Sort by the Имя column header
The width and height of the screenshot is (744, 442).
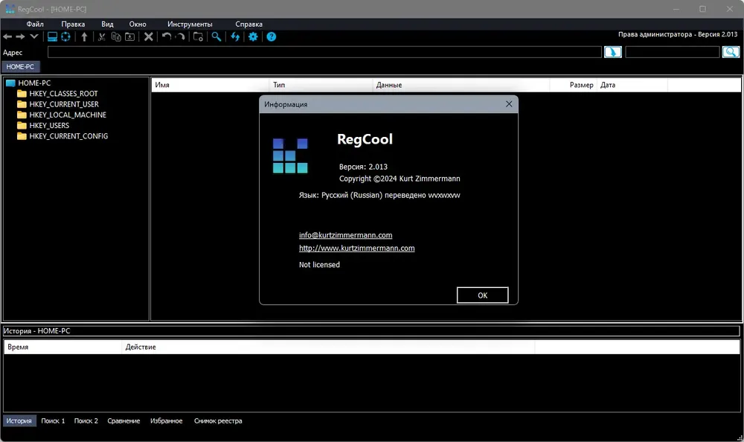tap(211, 85)
